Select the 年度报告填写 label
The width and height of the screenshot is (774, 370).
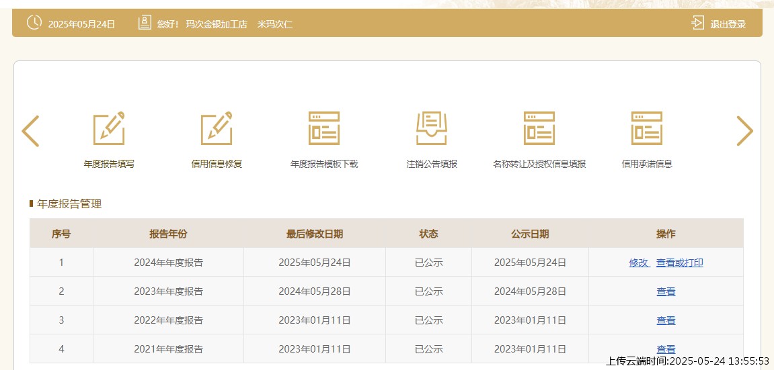109,164
